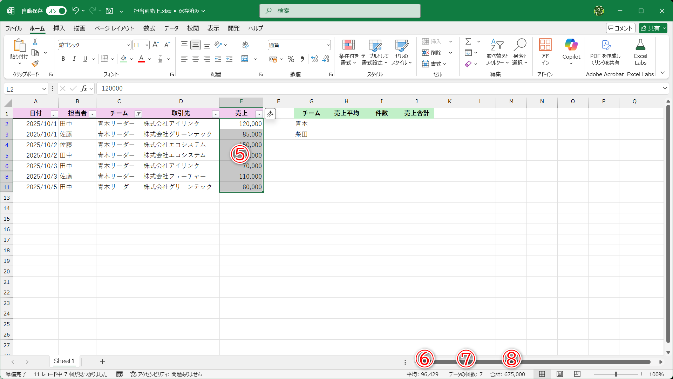Toggle Bold formatting button

click(63, 59)
